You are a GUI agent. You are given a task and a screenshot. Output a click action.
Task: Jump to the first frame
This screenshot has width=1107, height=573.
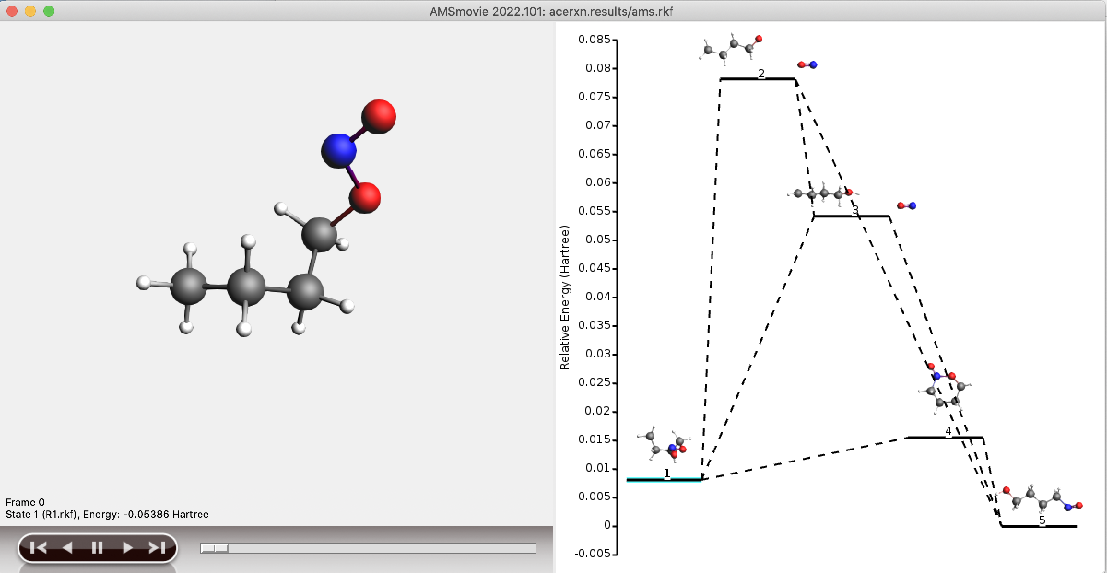coord(38,548)
